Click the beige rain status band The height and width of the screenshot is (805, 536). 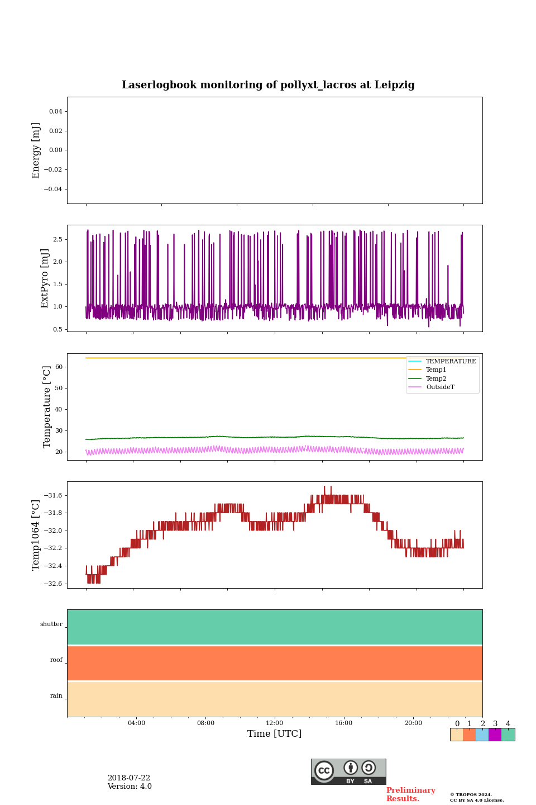(275, 699)
